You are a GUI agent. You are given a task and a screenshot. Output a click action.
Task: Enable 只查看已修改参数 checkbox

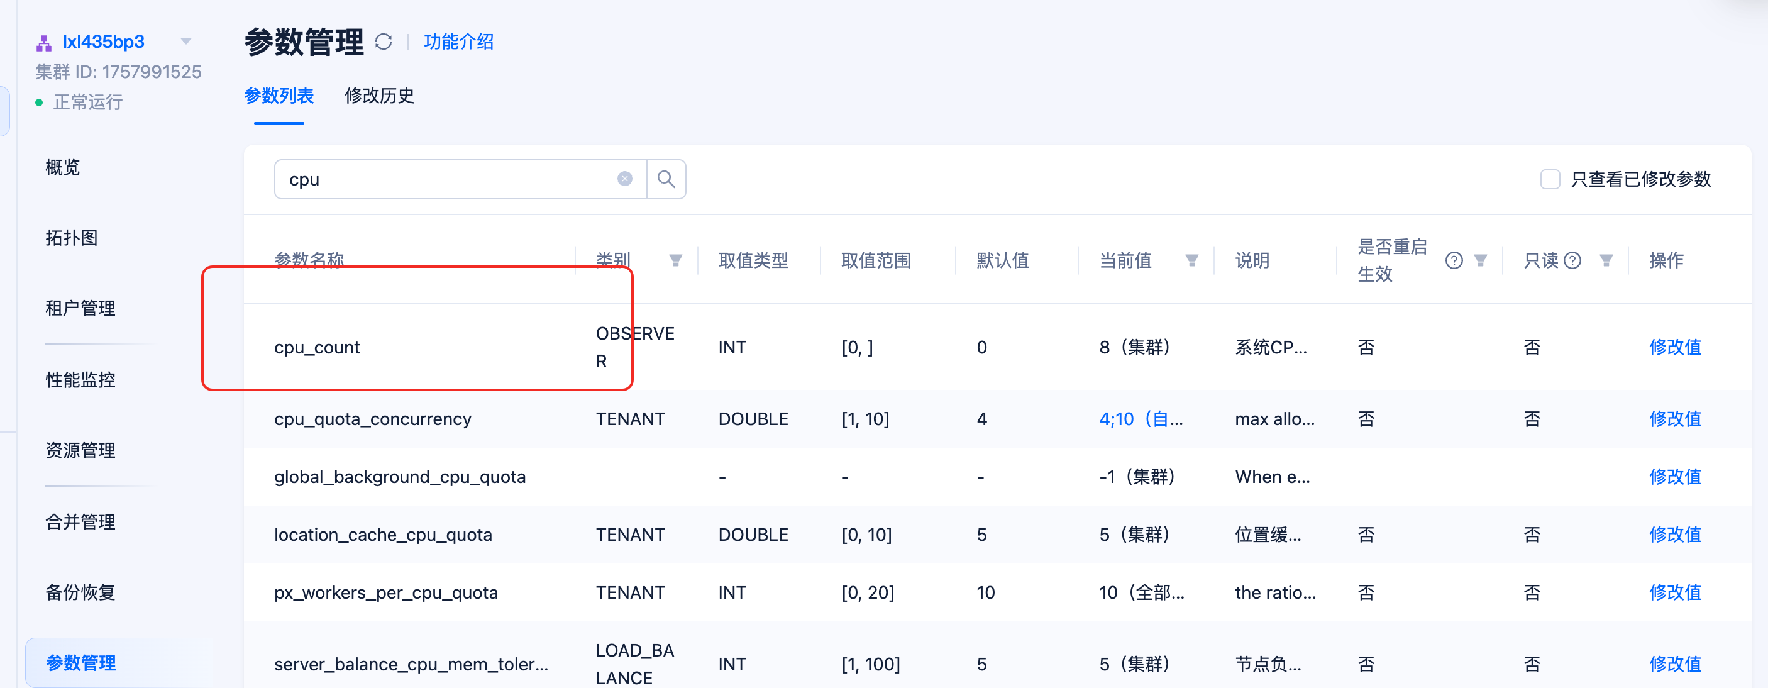click(1550, 179)
